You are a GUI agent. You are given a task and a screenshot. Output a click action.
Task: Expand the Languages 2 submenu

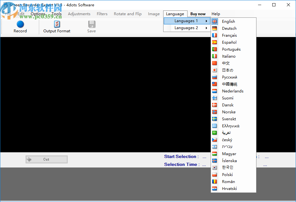187,28
